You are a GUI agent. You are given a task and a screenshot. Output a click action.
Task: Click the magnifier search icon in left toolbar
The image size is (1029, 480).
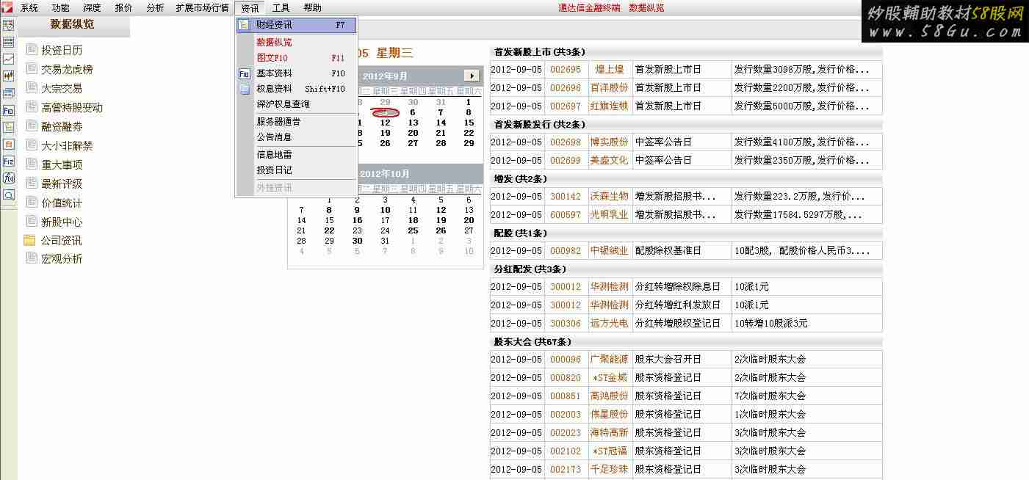(9, 195)
